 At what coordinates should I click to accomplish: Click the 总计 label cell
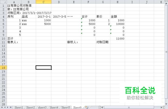coord(14,38)
